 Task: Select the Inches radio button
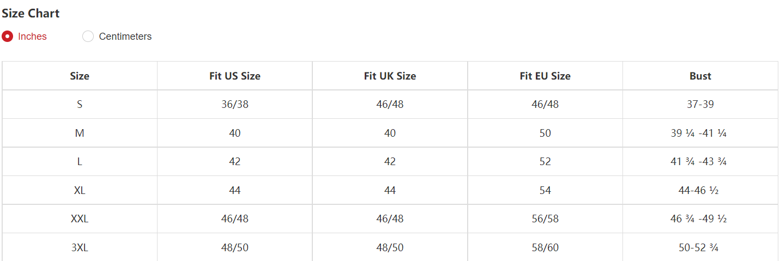(8, 37)
